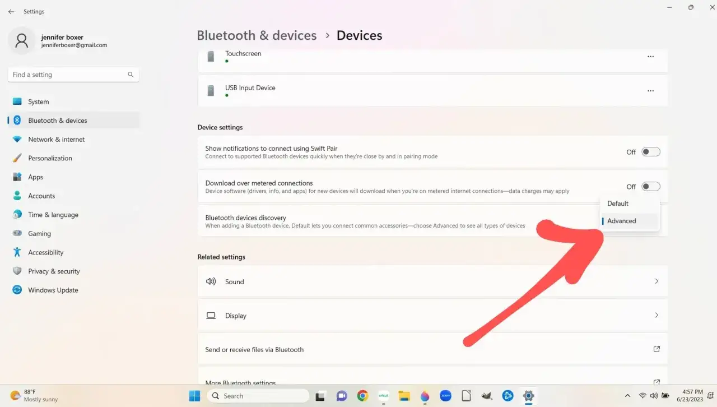Open Apps settings via its sidebar icon
The height and width of the screenshot is (407, 717).
(x=18, y=177)
